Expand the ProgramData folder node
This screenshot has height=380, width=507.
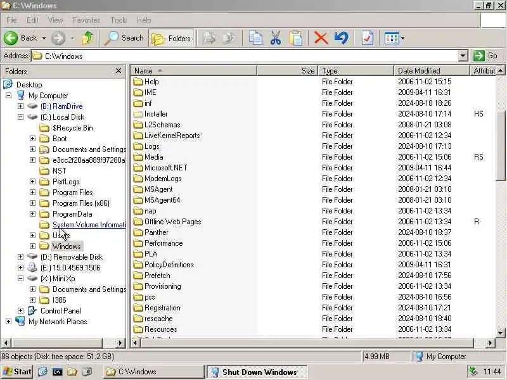(33, 214)
